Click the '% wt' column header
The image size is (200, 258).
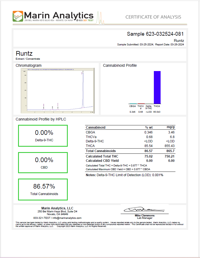(x=149, y=127)
